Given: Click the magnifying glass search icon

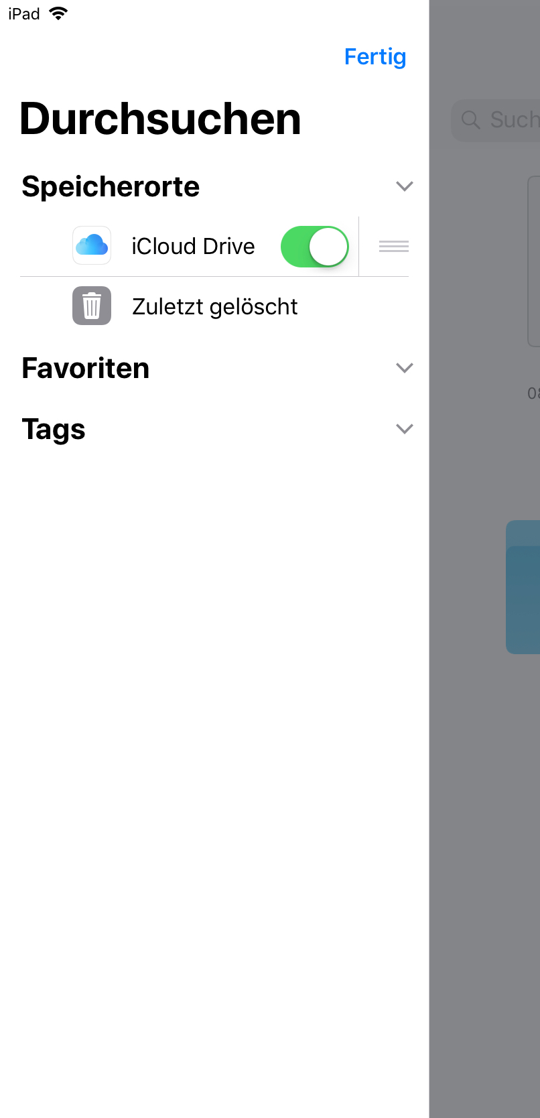Looking at the screenshot, I should coord(471,120).
